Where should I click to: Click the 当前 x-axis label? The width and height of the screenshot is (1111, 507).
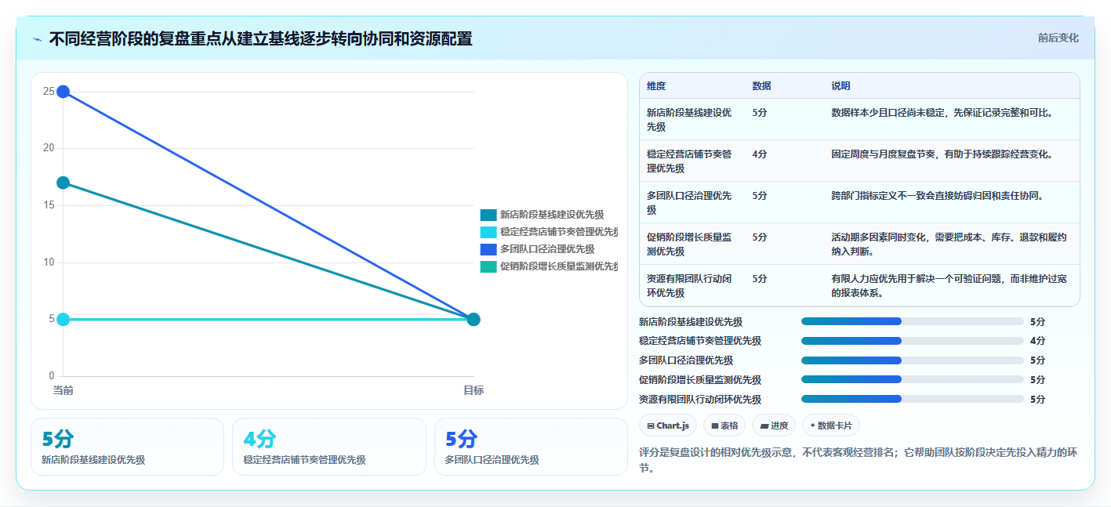click(64, 390)
